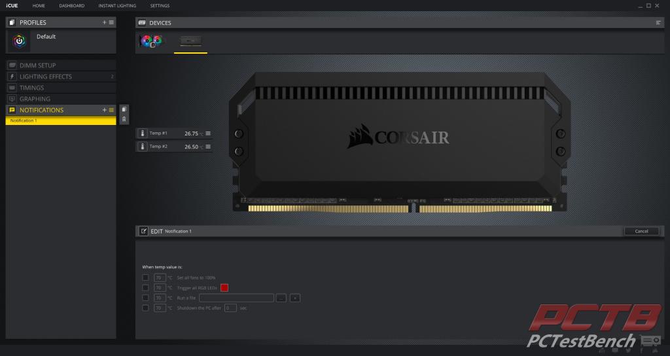Open the Temp #1 options menu
670x356 pixels.
tap(208, 133)
